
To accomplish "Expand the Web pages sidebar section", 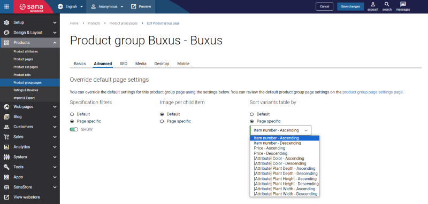I will point(30,107).
